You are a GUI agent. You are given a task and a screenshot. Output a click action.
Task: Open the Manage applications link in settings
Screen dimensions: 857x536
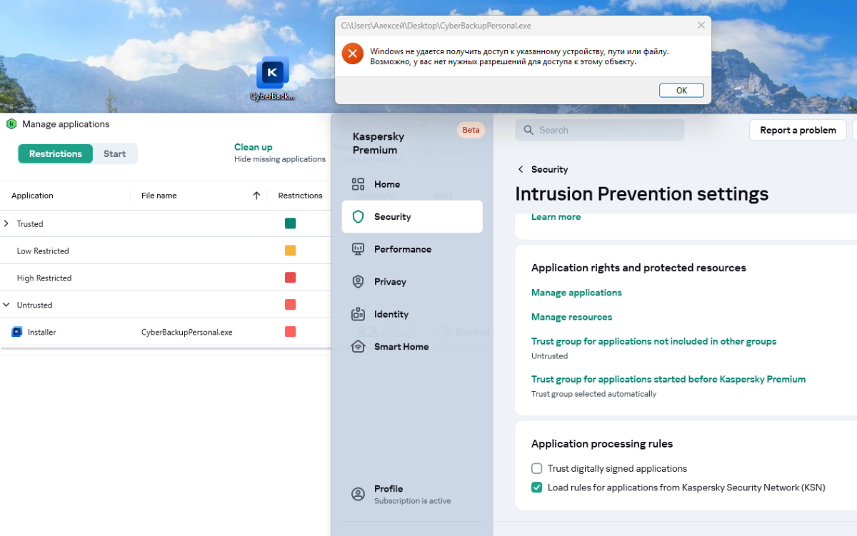(x=576, y=293)
